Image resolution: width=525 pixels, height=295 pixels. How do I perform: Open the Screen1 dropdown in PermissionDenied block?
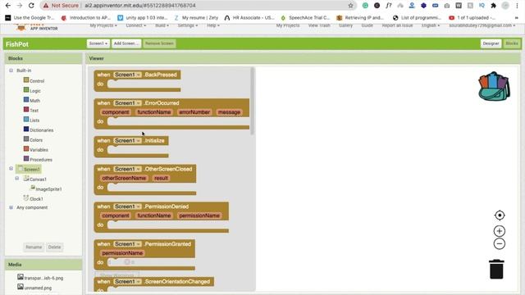coord(128,206)
